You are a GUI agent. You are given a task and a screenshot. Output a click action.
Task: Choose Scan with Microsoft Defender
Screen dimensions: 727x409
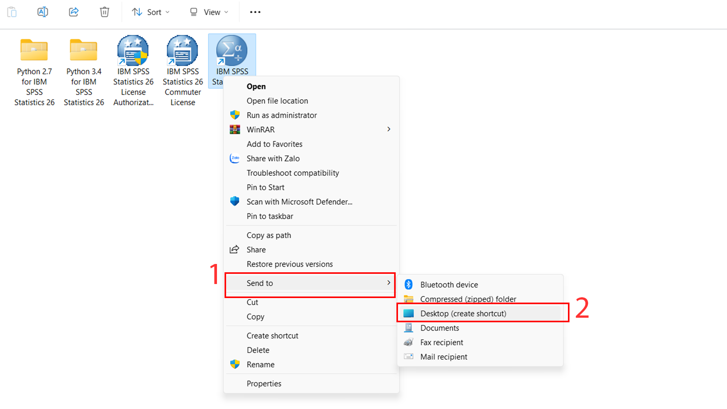point(311,202)
